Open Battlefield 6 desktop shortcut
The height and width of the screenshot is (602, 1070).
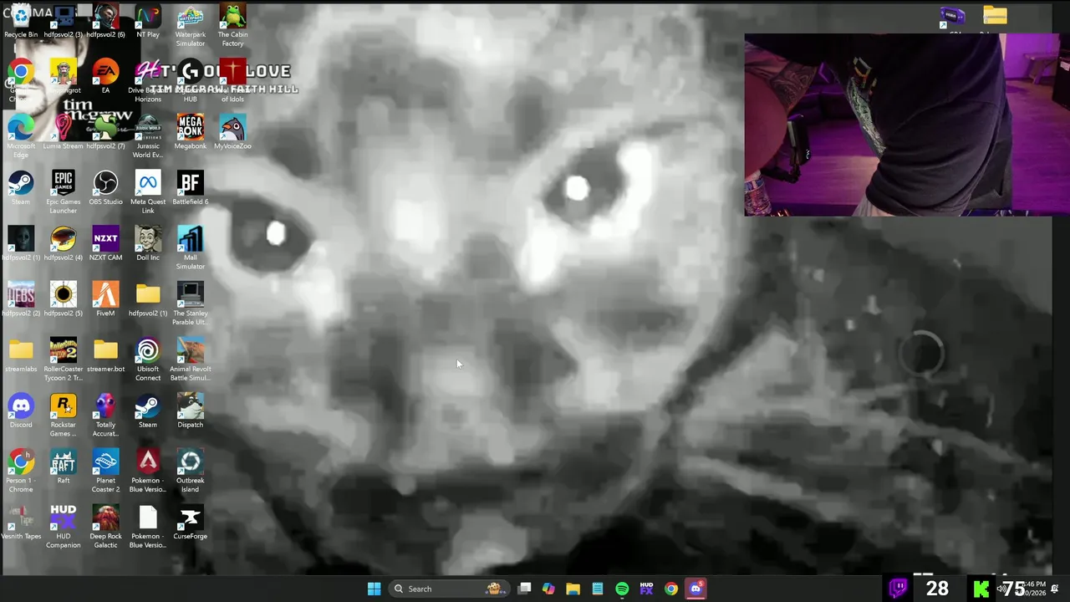[x=190, y=188]
